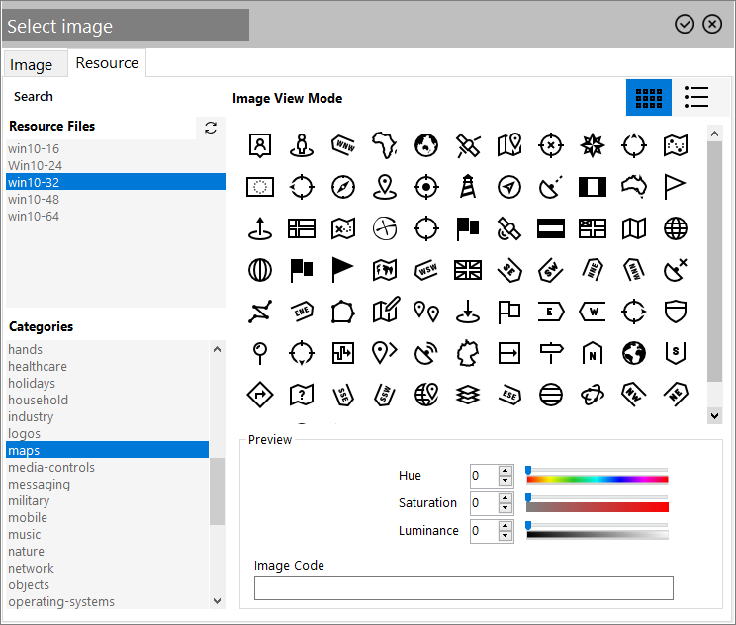Click the Hue rainbow slider track

click(x=598, y=479)
